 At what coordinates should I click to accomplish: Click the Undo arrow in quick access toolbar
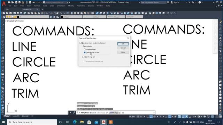[33, 2]
